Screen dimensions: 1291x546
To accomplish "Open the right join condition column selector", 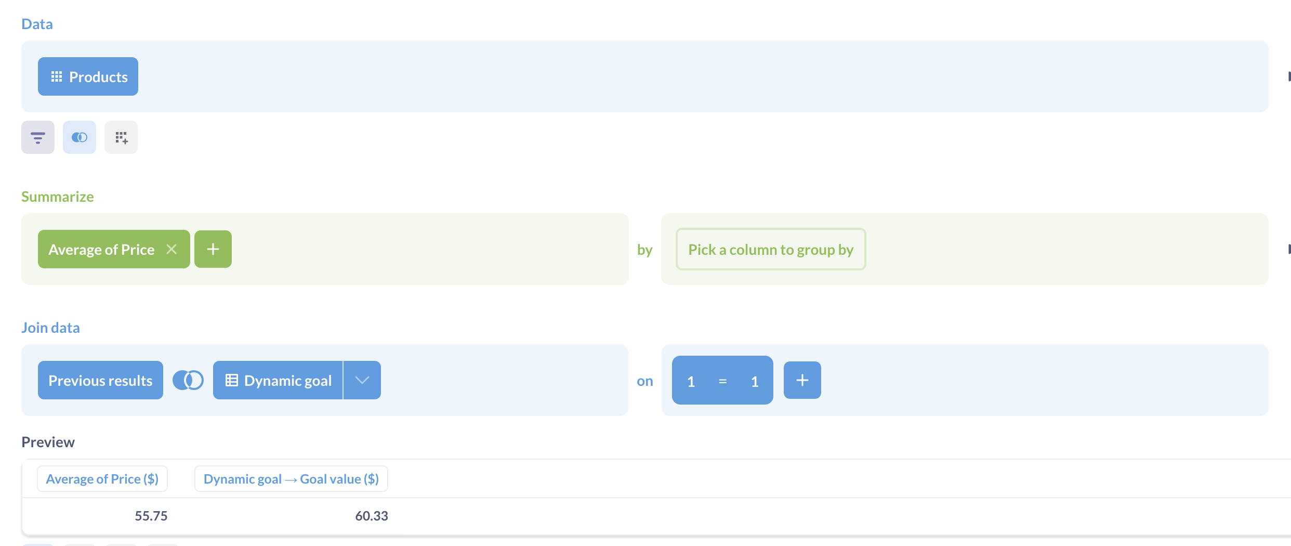I will point(754,380).
